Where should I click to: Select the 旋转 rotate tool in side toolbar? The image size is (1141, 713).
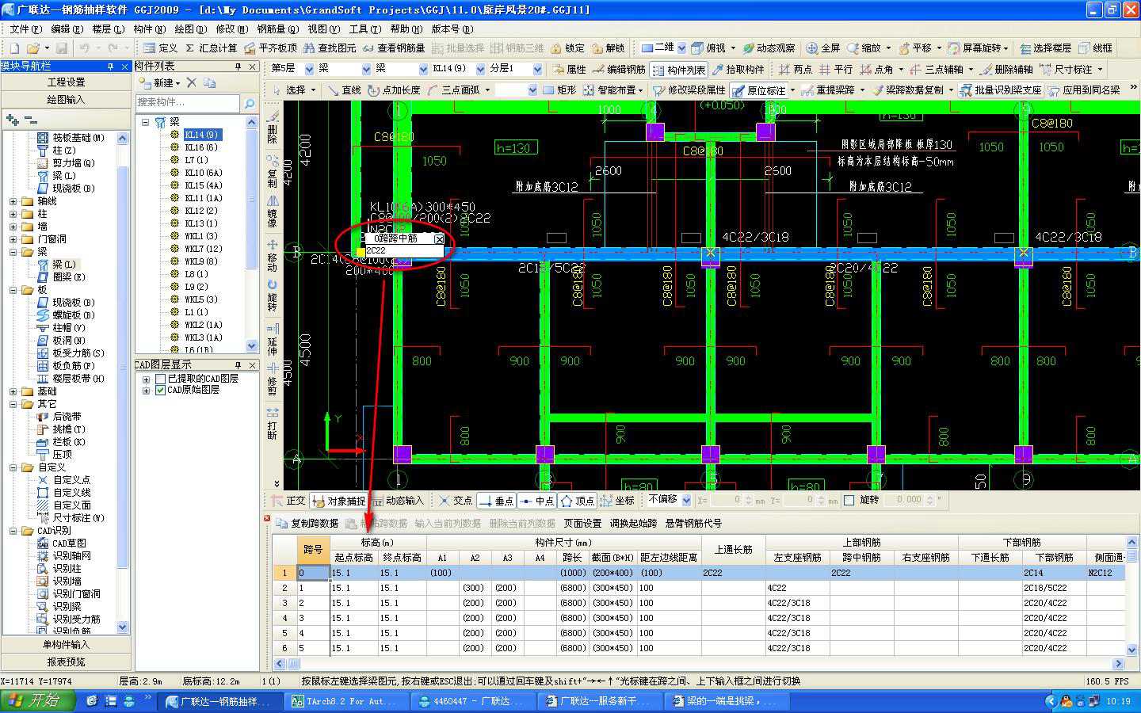(273, 295)
